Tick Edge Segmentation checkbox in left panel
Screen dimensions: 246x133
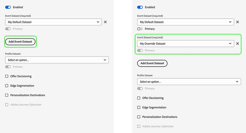click(7, 86)
